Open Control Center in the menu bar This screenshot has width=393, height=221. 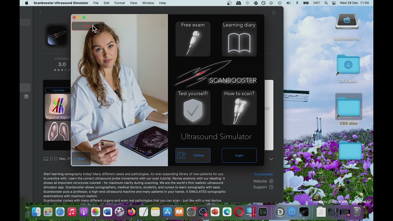point(334,3)
